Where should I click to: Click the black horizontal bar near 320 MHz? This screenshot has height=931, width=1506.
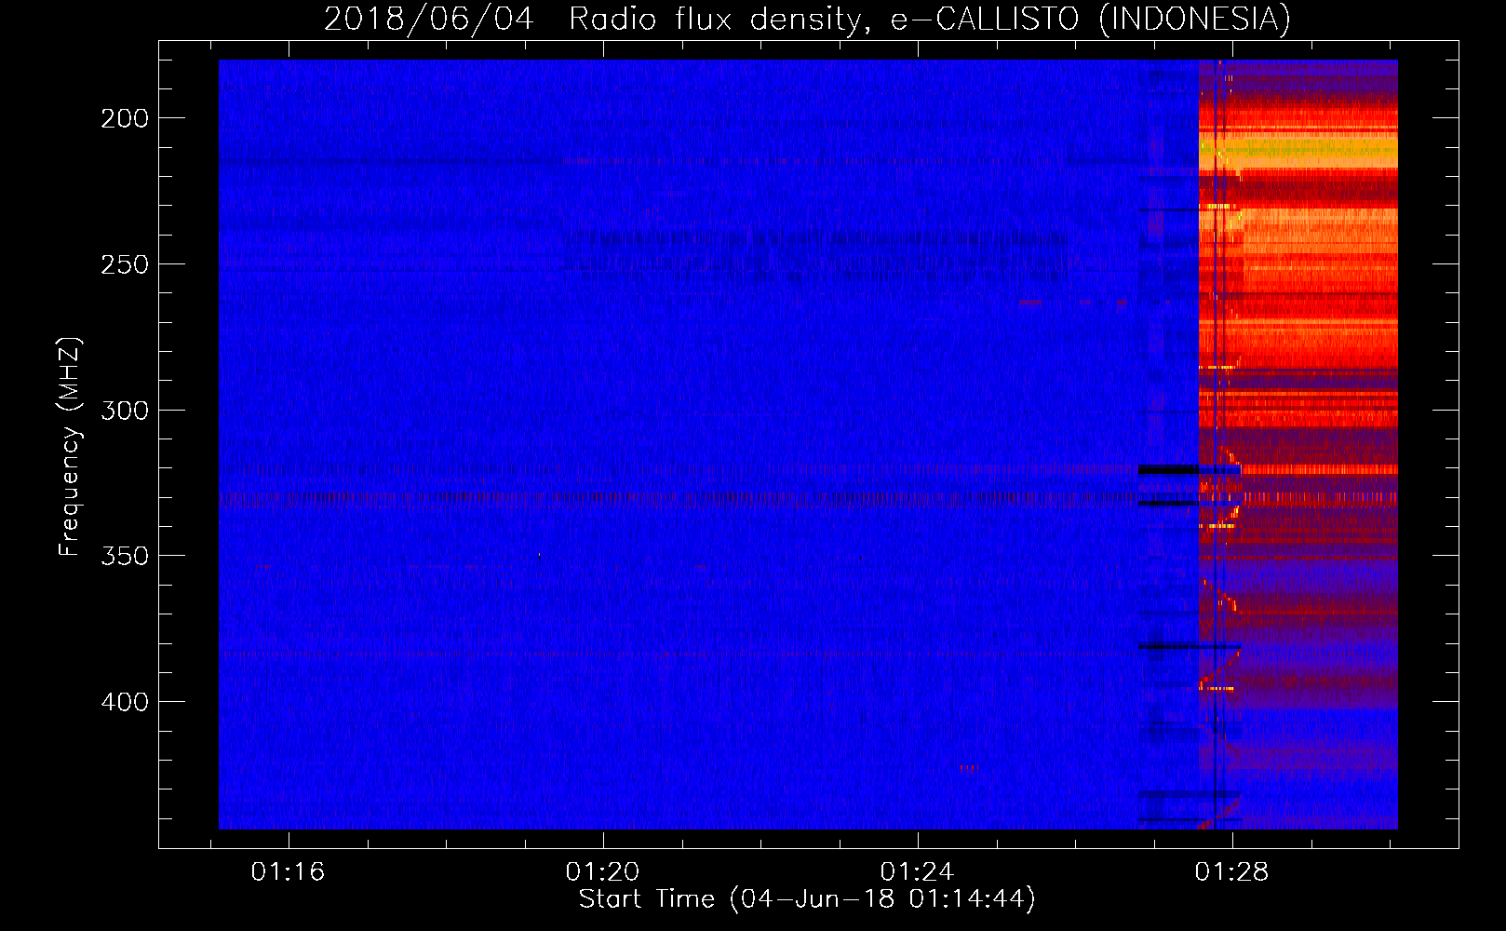1169,470
